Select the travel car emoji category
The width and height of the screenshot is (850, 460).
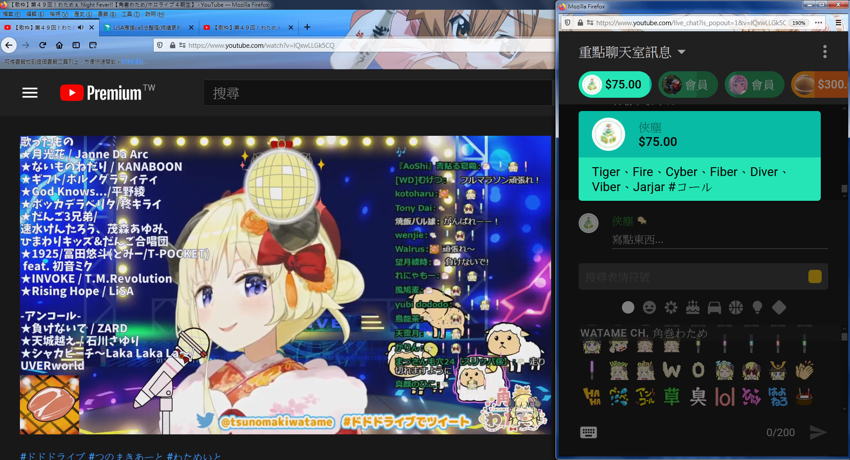[714, 307]
